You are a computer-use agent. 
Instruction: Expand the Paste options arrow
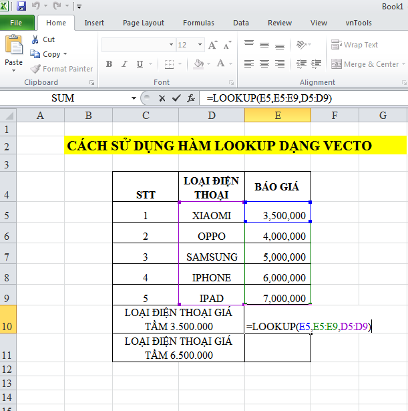tap(13, 70)
